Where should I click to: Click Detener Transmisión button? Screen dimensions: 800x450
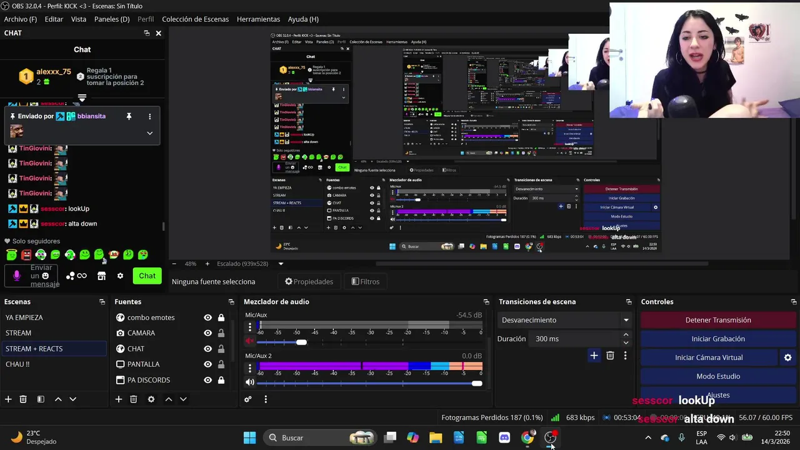[x=718, y=320]
